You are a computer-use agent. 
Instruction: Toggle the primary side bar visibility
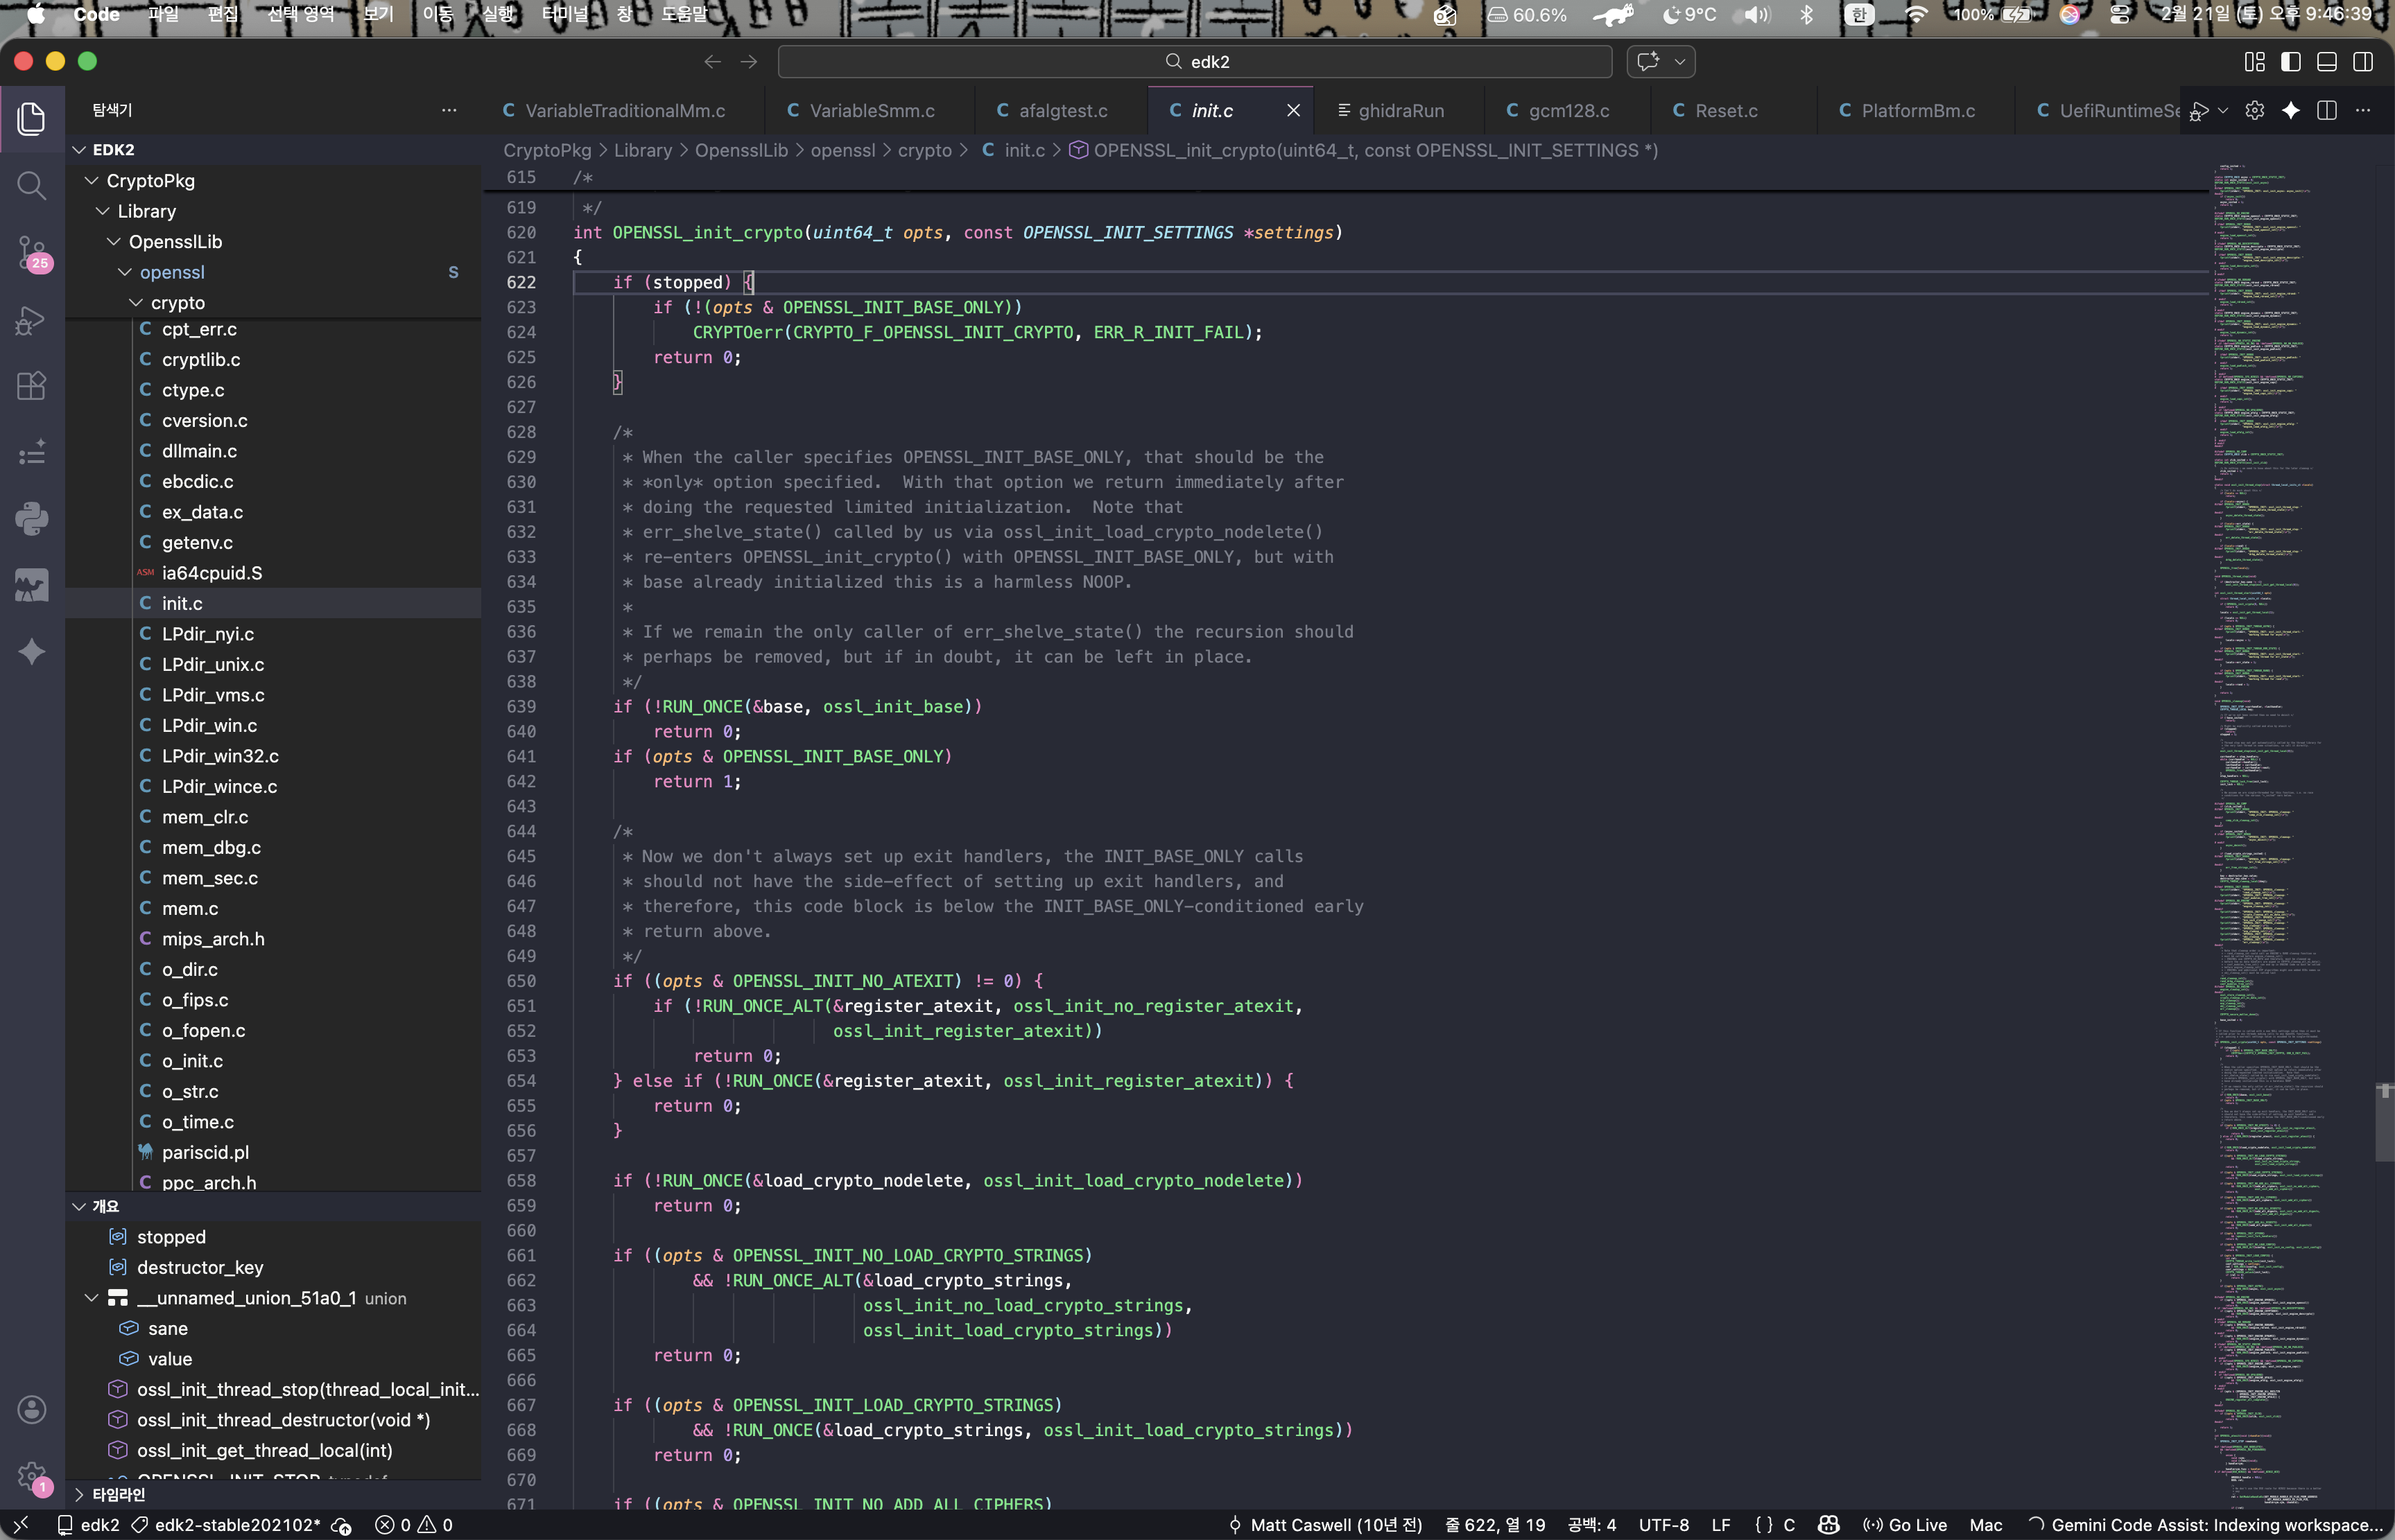(2290, 62)
